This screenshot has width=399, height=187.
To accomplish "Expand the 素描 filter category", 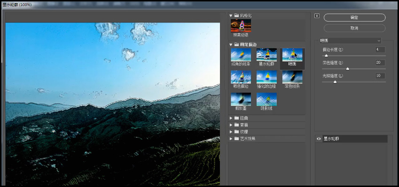I will (x=231, y=125).
